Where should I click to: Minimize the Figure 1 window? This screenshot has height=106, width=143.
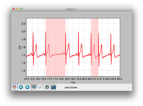[17, 9]
